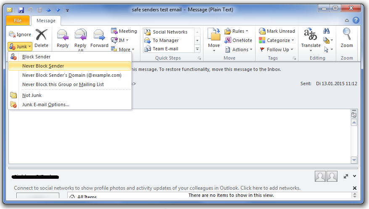Screen dimensions: 369x209
Task: Click the Reply icon in ribbon
Action: coord(63,35)
